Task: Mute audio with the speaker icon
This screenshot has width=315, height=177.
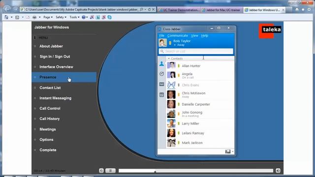Action: click(x=278, y=171)
